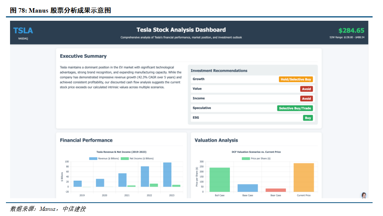This screenshot has height=216, width=383.
Task: Click the red Bear Case bar
Action: [276, 190]
